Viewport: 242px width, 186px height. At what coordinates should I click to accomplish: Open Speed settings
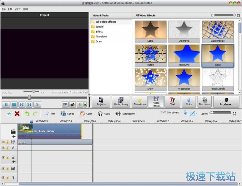[67, 114]
